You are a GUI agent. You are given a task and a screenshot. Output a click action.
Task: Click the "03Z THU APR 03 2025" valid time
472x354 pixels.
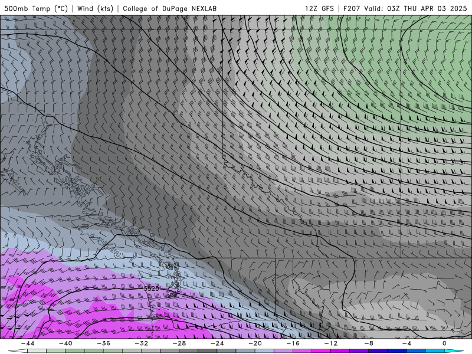(427, 8)
